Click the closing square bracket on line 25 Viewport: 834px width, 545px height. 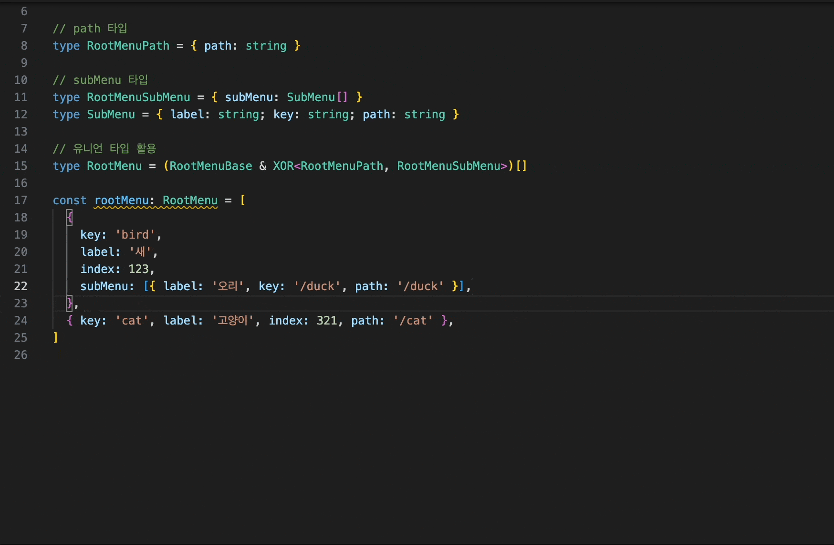pos(56,338)
